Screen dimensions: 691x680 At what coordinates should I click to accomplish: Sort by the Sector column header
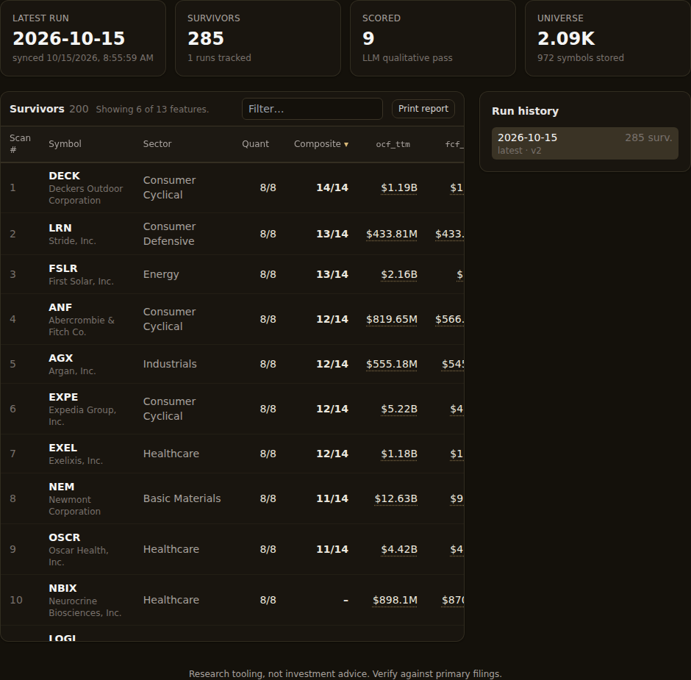click(x=157, y=144)
